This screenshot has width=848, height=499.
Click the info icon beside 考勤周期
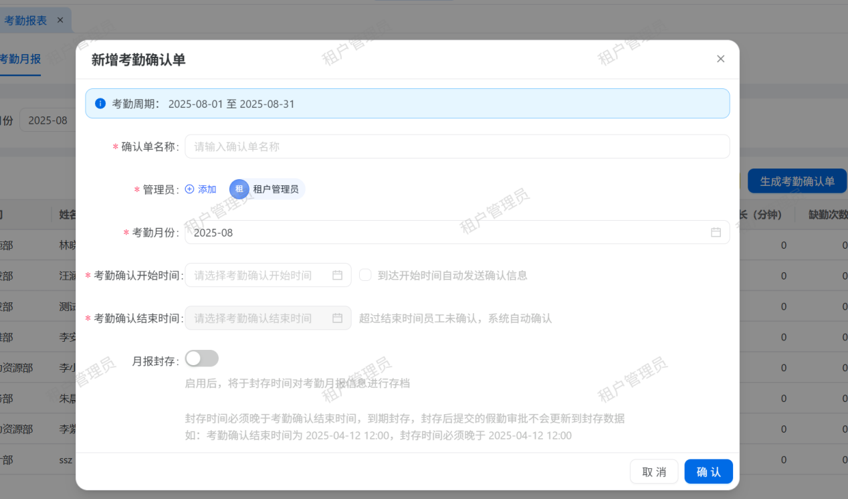[100, 104]
